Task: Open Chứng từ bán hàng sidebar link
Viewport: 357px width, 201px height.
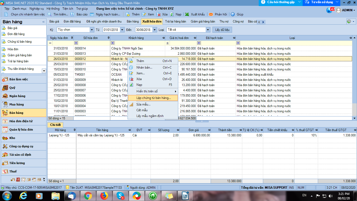Action: [20, 42]
